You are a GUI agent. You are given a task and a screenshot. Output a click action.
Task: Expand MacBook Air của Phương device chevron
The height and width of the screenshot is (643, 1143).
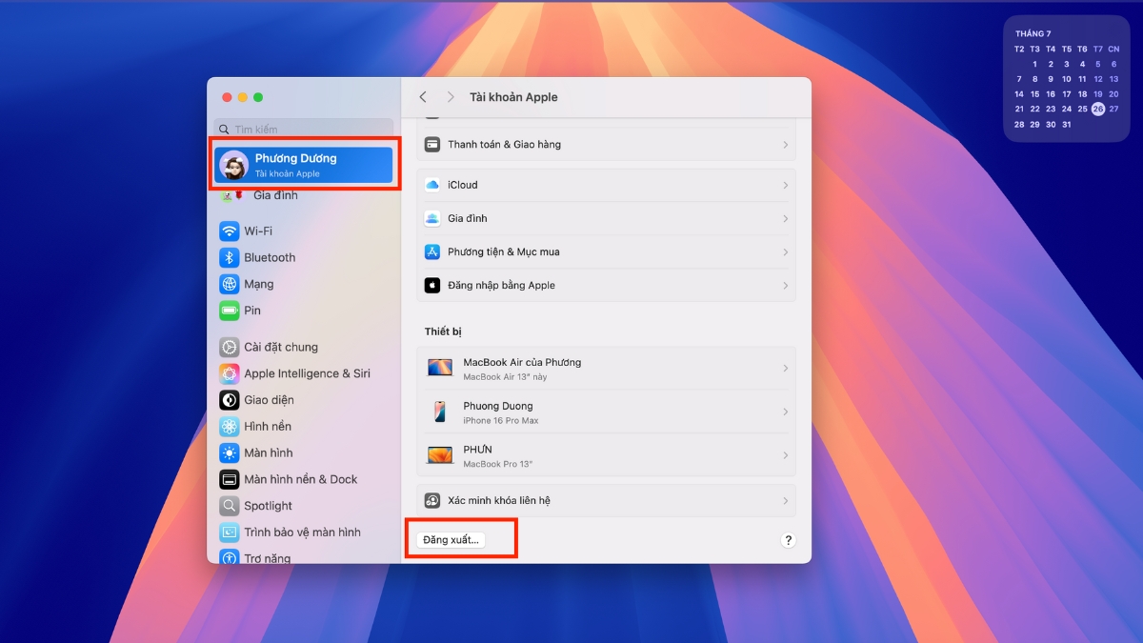(x=785, y=369)
